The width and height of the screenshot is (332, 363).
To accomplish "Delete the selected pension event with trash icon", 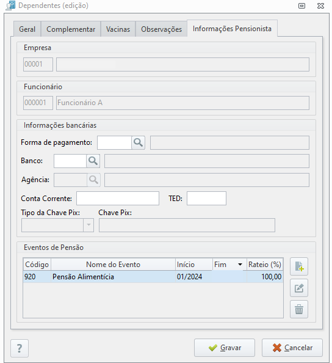I will (x=299, y=309).
